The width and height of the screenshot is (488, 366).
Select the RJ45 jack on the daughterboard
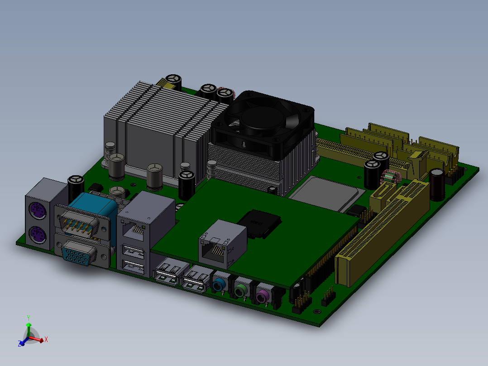point(222,245)
